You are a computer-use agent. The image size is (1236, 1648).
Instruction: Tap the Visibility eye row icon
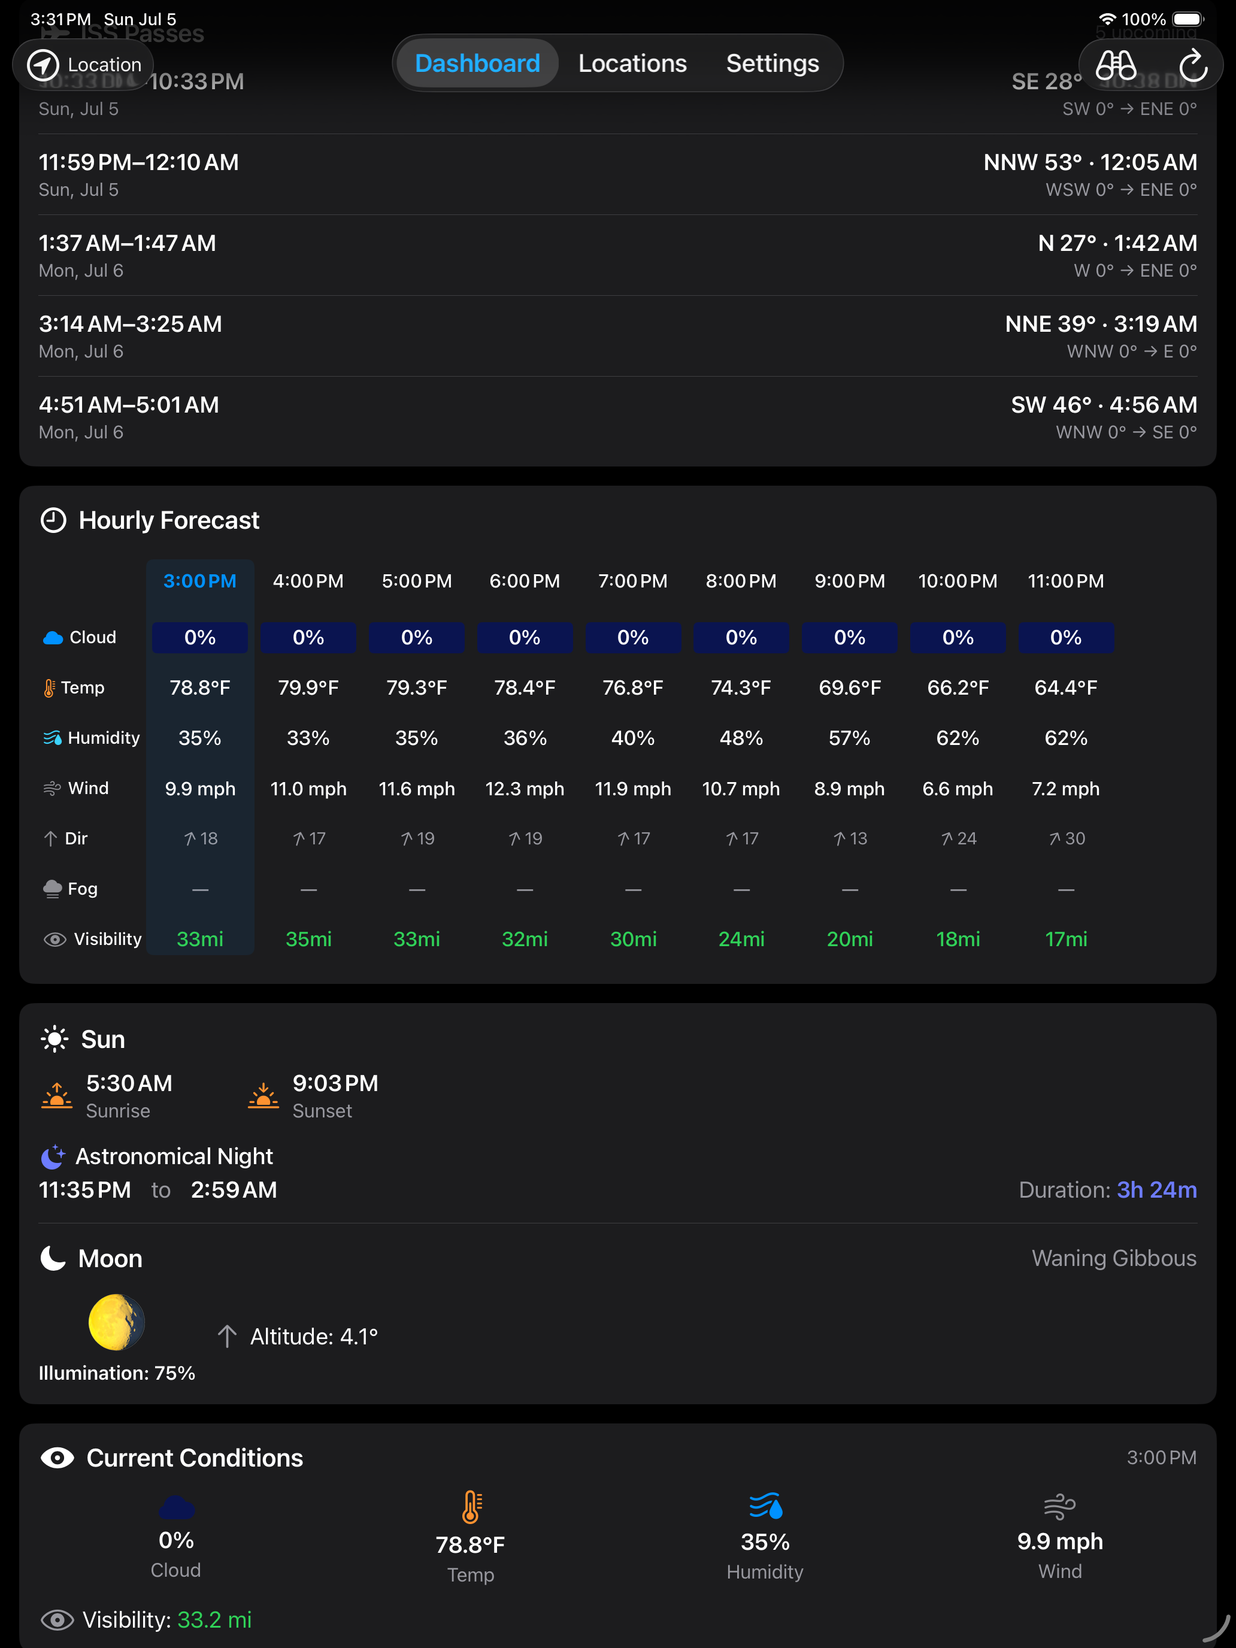[x=54, y=940]
